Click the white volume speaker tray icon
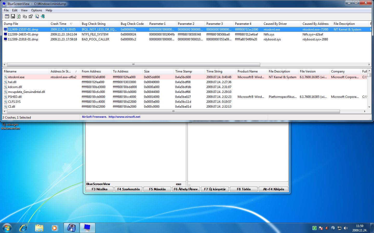374x233 pixels. [x=346, y=228]
